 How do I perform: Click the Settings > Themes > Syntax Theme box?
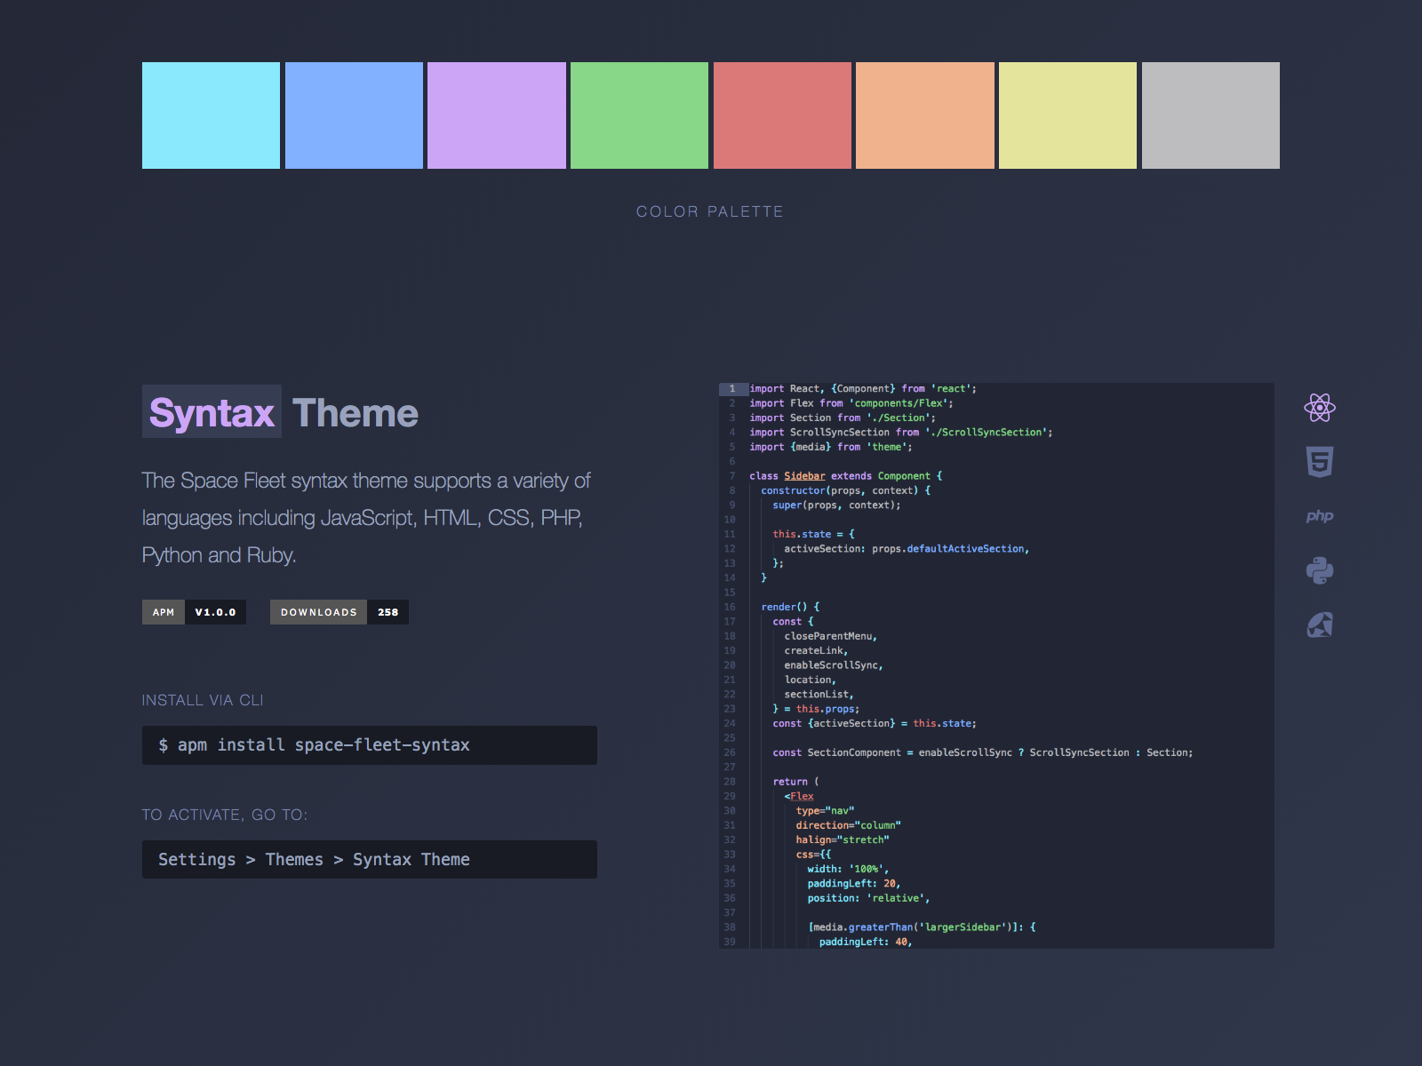point(370,860)
